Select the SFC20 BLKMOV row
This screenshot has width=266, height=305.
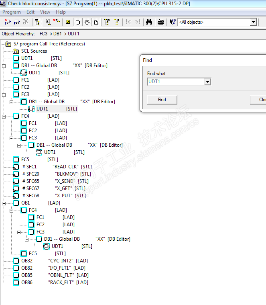pyautogui.click(x=57, y=174)
